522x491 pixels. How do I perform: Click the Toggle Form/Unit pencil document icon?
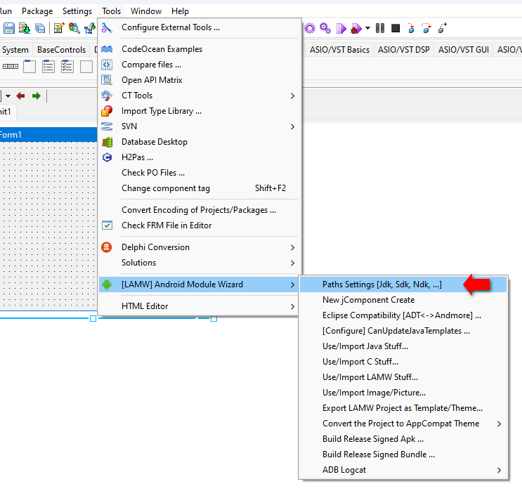click(59, 28)
